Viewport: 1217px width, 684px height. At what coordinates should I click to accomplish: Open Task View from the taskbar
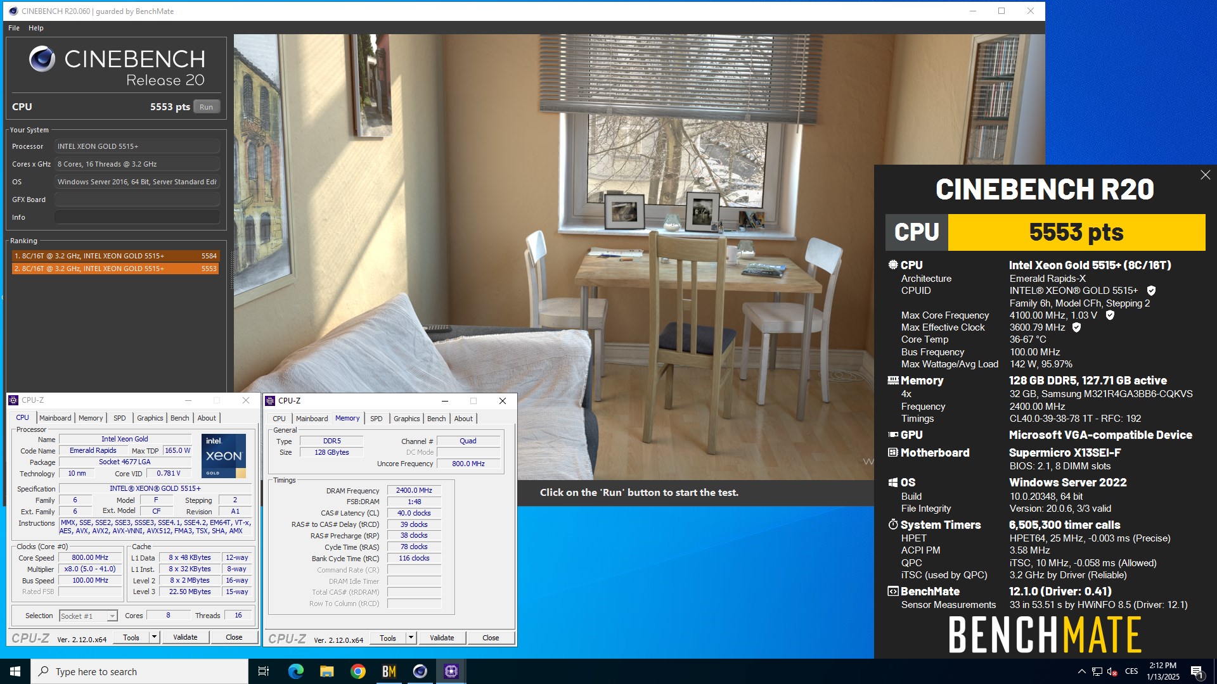click(x=264, y=671)
